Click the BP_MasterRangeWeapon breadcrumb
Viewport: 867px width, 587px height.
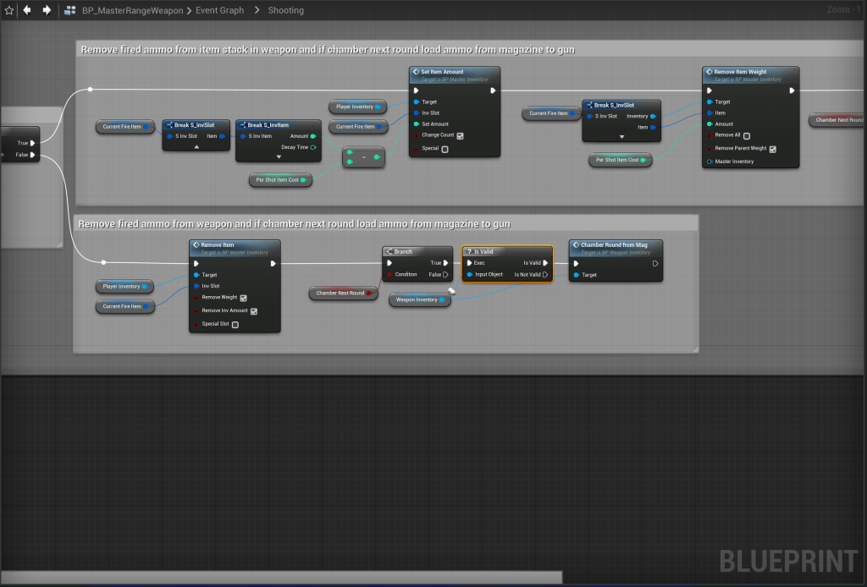132,10
